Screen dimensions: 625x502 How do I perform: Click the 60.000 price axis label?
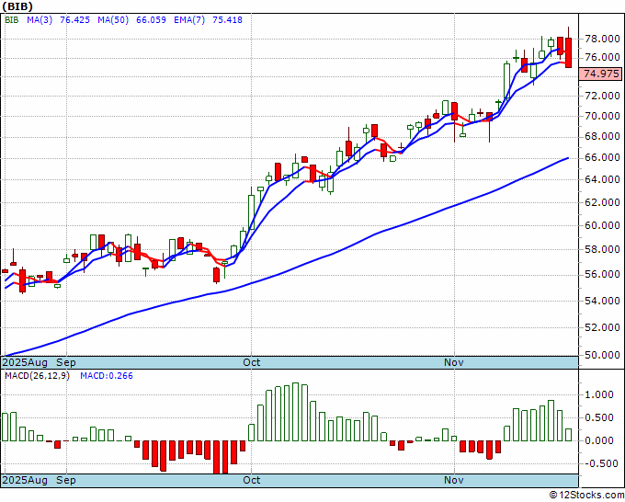click(x=602, y=225)
